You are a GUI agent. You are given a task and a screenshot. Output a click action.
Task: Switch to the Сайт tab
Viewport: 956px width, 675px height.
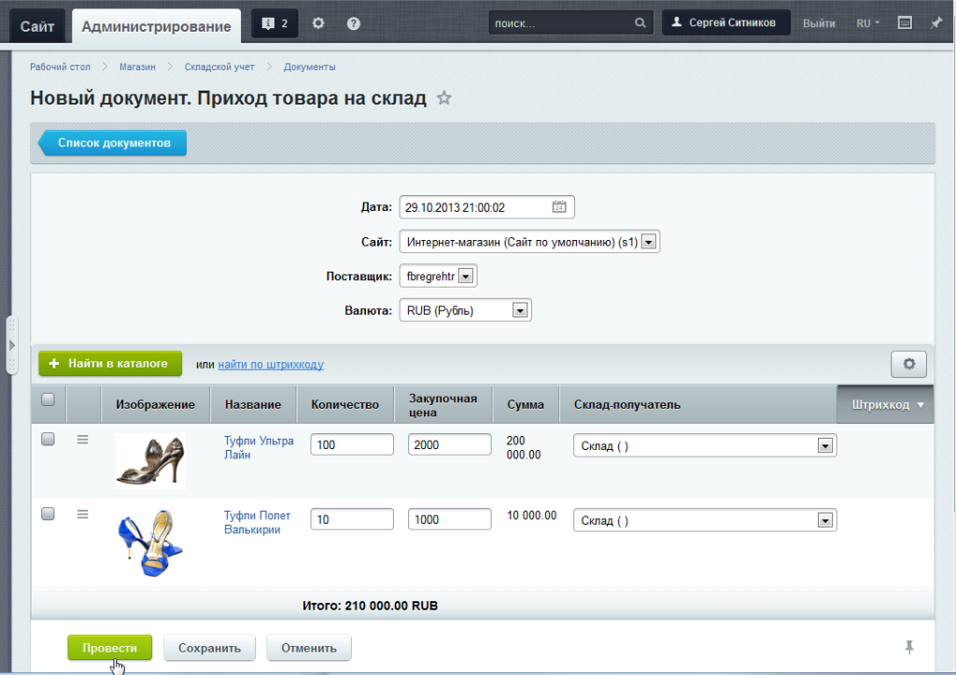click(37, 26)
